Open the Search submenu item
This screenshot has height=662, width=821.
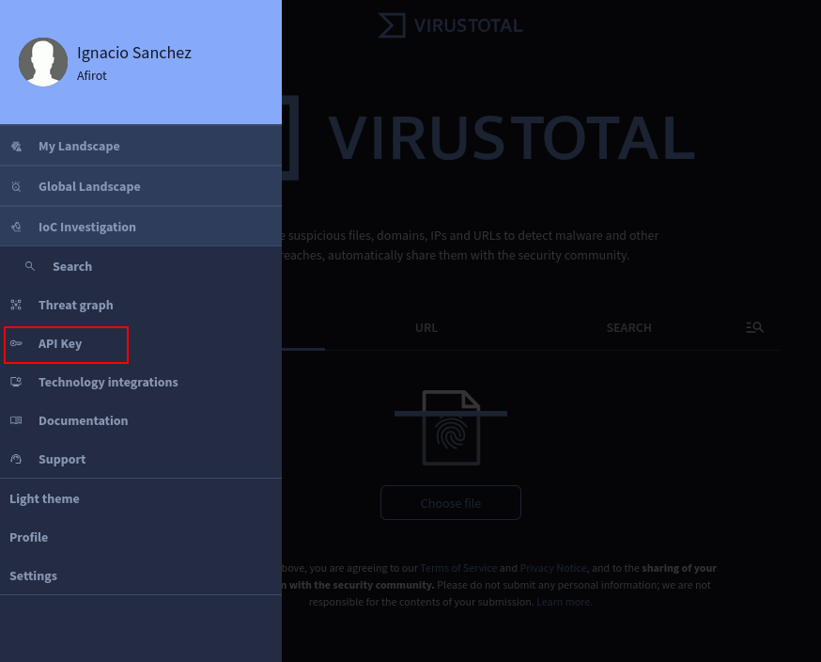141,266
